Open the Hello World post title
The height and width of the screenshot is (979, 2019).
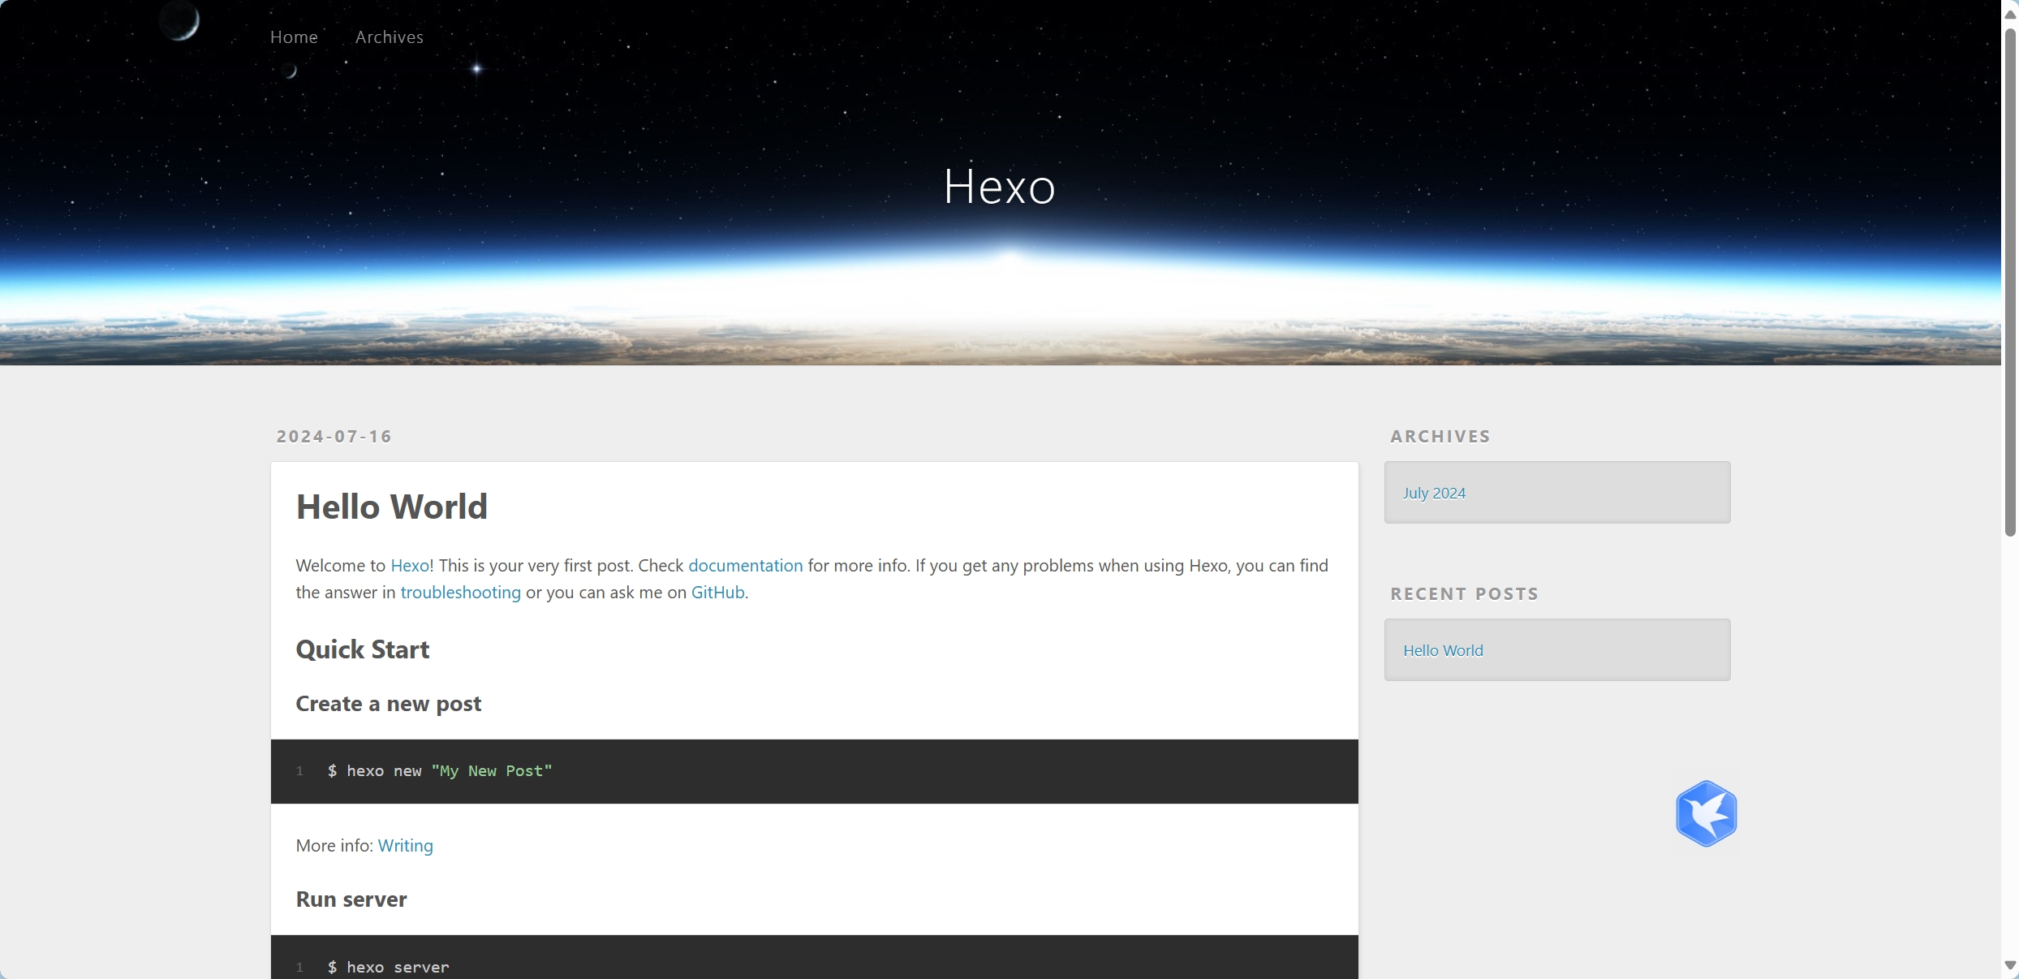pyautogui.click(x=391, y=507)
